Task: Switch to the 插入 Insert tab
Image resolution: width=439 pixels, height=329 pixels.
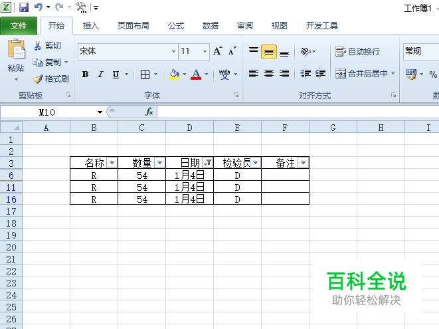Action: pos(90,26)
